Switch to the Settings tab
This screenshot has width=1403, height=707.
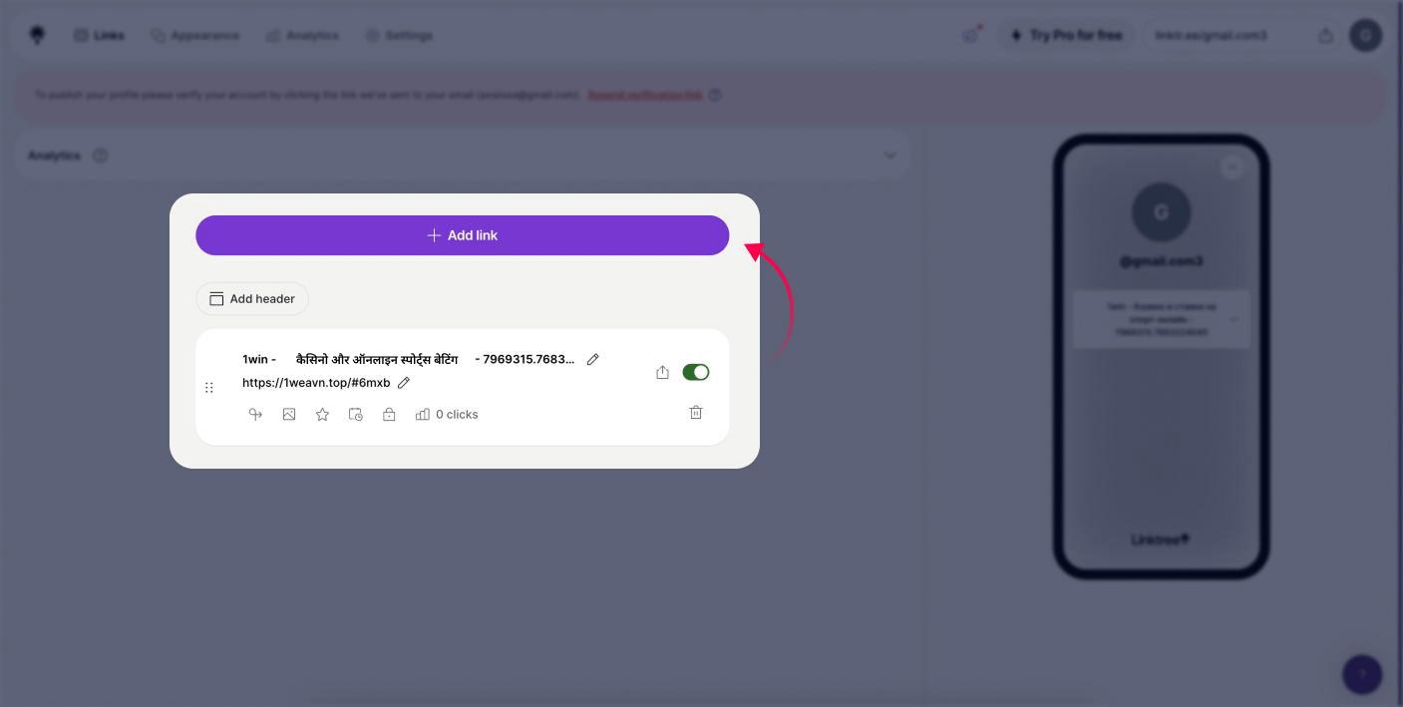[399, 35]
